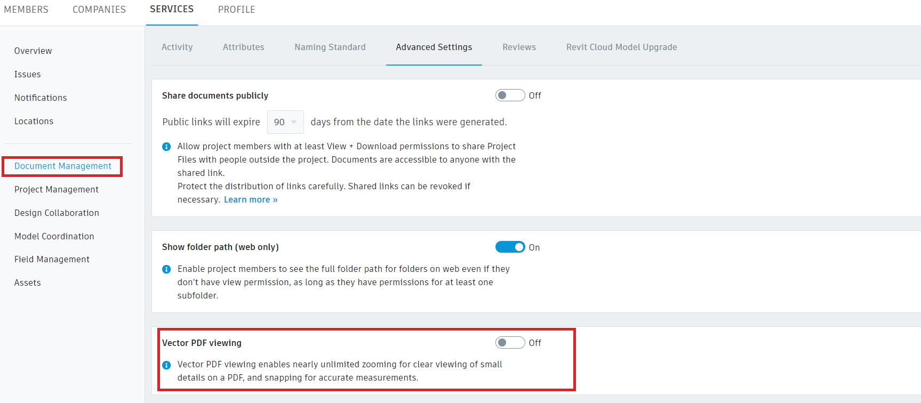Open the 90 days expiry dropdown
This screenshot has width=921, height=403.
[285, 122]
